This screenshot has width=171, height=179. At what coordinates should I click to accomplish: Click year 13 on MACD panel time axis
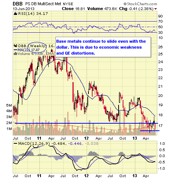click(x=135, y=176)
